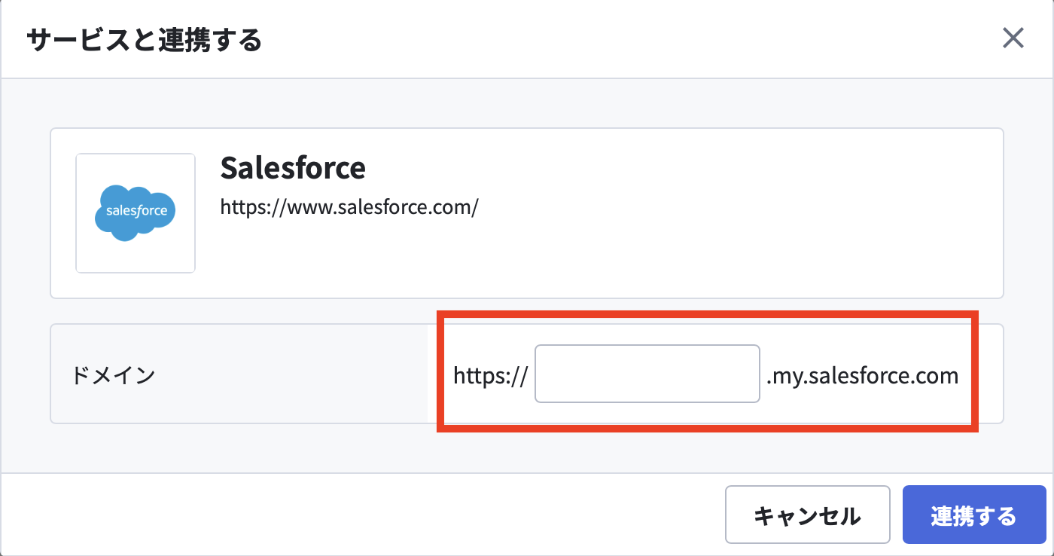
Task: Dismiss the dialog using the X icon
Action: 1013,38
